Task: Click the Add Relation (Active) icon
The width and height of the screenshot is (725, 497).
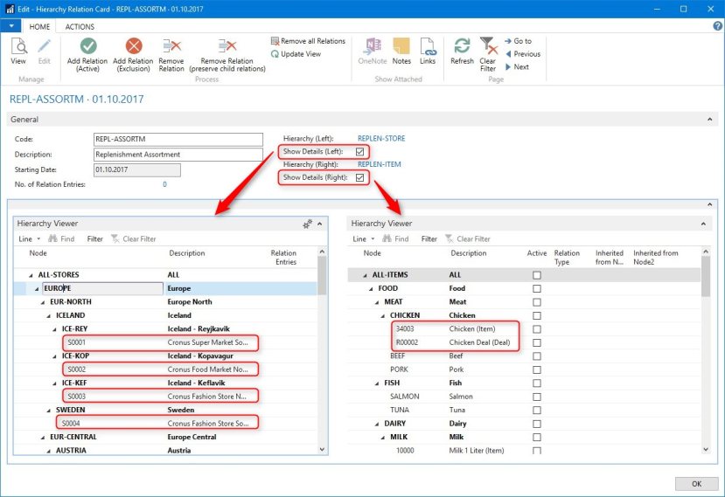Action: tap(87, 46)
